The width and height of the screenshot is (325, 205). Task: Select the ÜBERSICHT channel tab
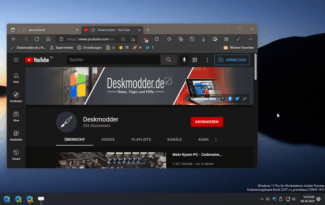[x=75, y=139]
